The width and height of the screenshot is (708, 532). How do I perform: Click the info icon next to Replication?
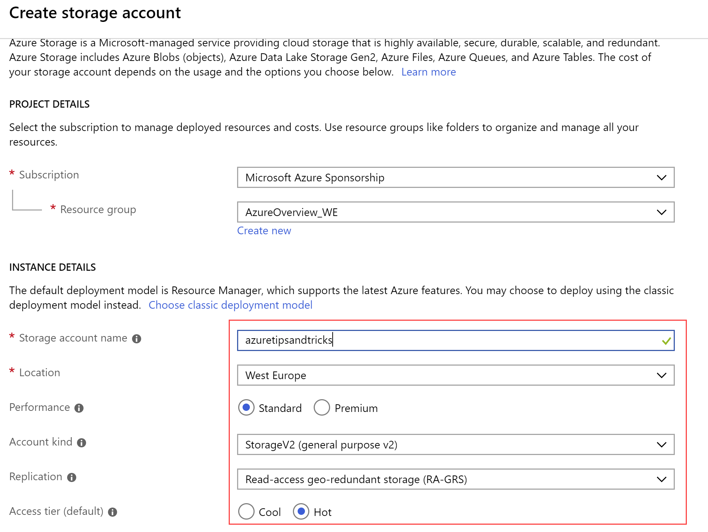point(71,477)
